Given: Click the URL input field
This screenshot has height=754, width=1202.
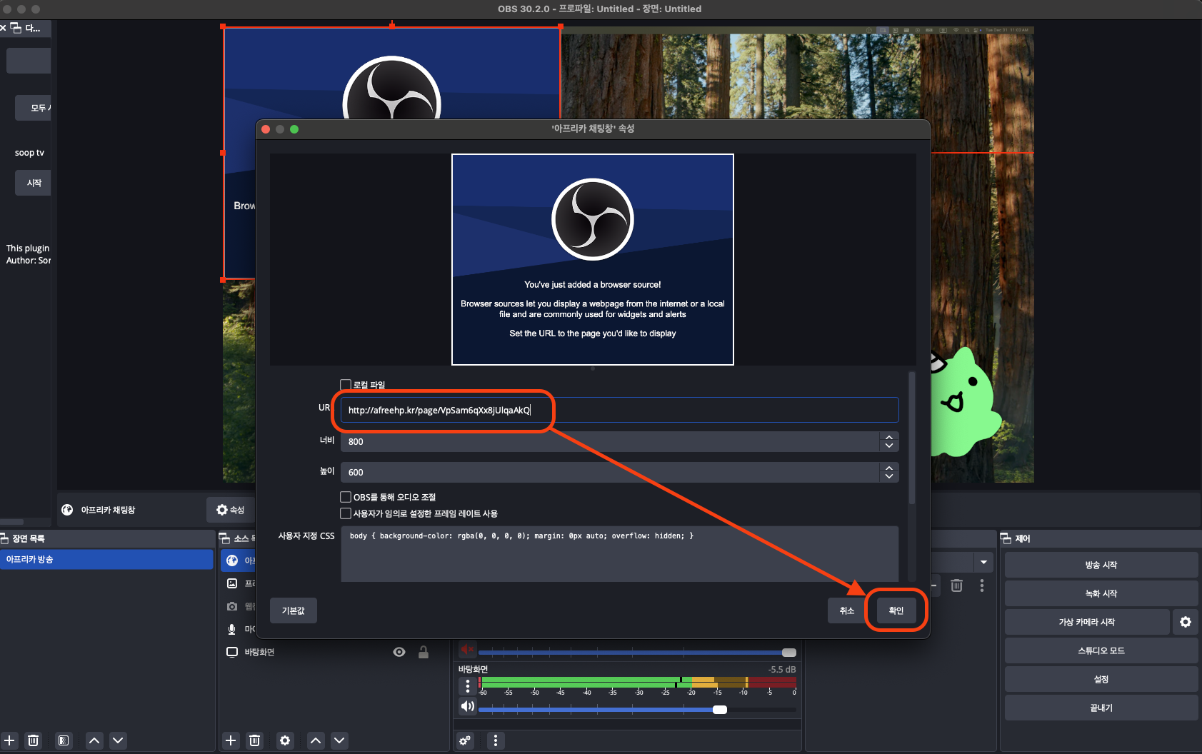Looking at the screenshot, I should pyautogui.click(x=619, y=410).
